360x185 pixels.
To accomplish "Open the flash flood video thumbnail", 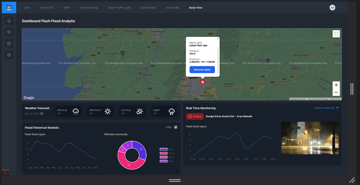I will pyautogui.click(x=310, y=138).
